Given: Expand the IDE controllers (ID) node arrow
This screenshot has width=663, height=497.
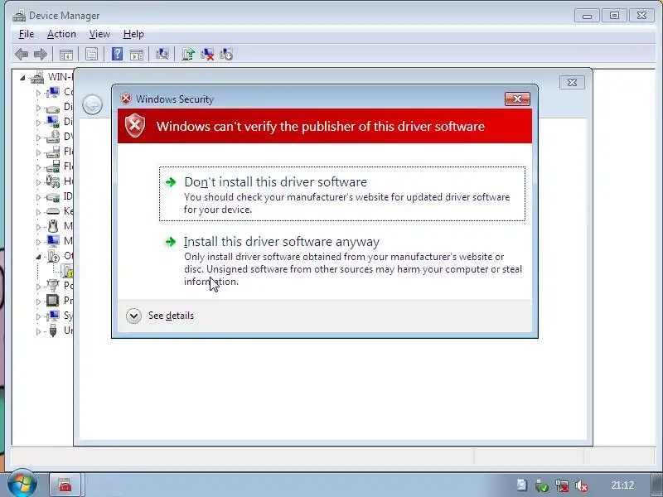Looking at the screenshot, I should [38, 197].
